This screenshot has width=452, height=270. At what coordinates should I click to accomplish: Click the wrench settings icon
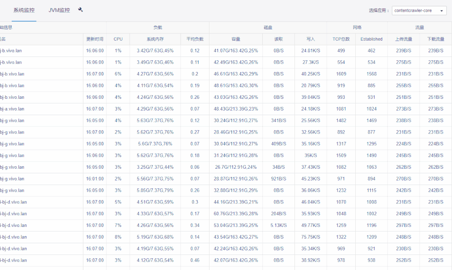pos(80,10)
